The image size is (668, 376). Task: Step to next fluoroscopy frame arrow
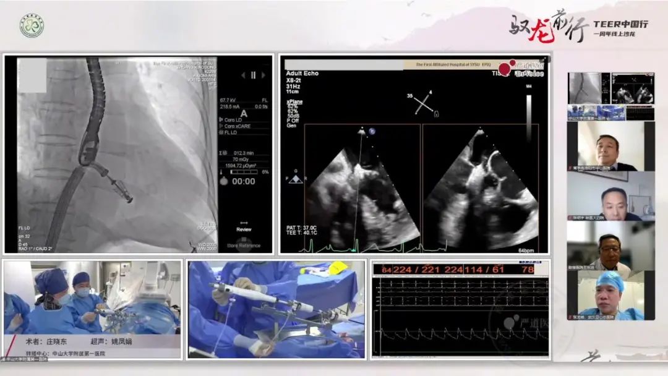265,75
